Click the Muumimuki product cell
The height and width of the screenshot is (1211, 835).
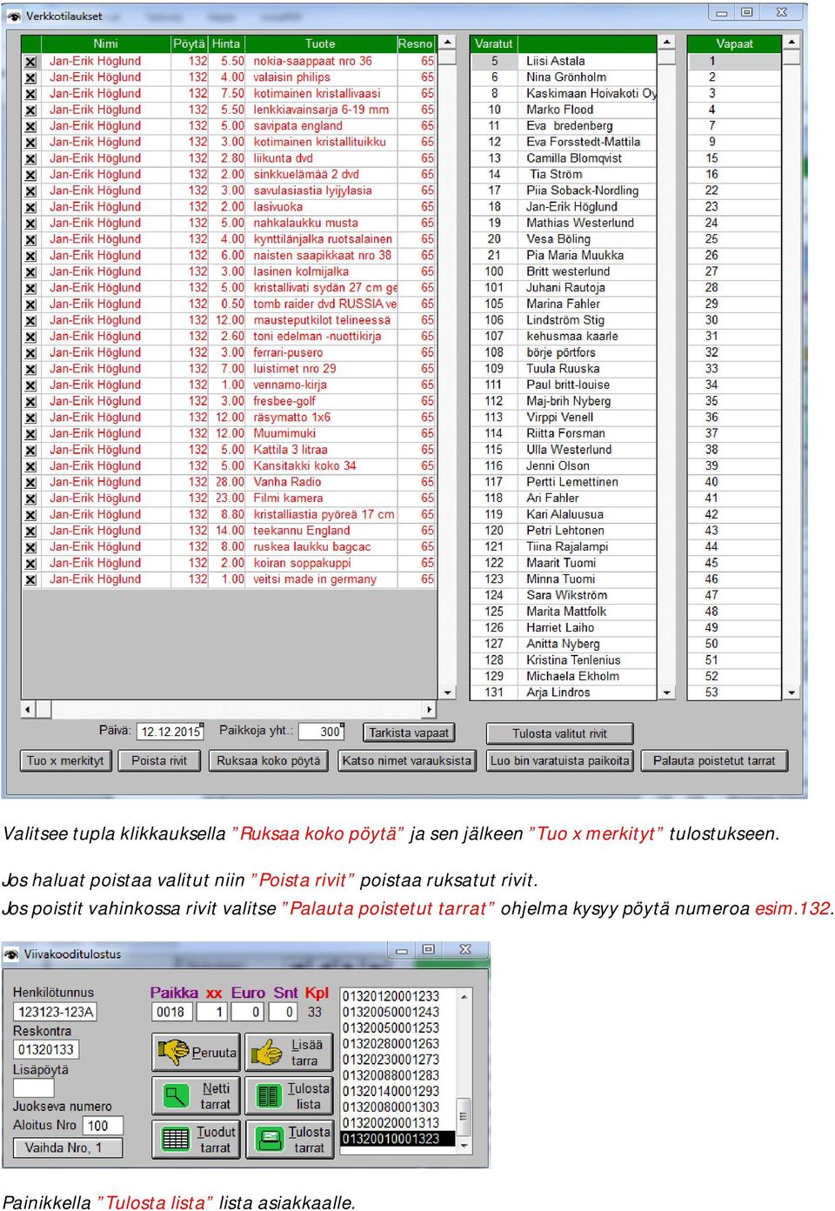coord(320,433)
